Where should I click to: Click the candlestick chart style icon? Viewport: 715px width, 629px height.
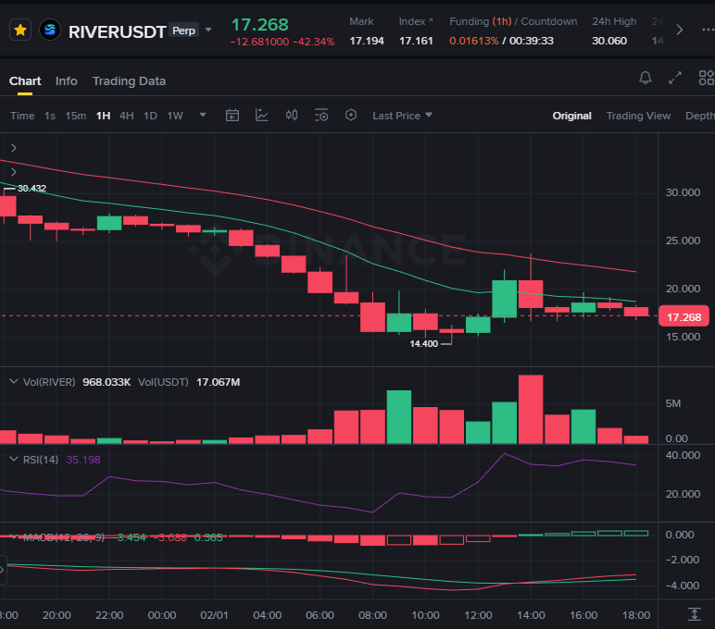[x=292, y=116]
